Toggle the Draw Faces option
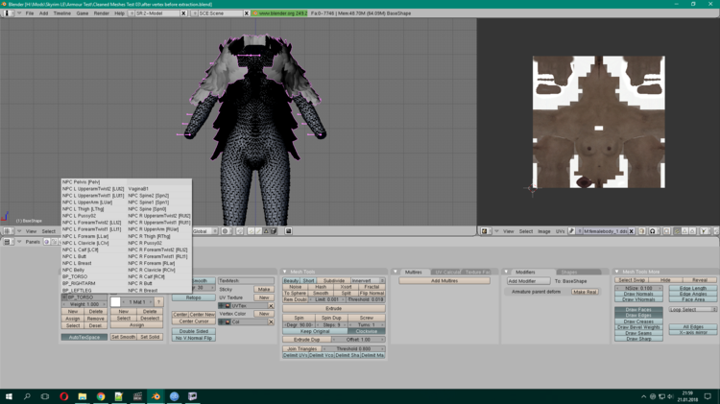This screenshot has width=720, height=404. [638, 310]
